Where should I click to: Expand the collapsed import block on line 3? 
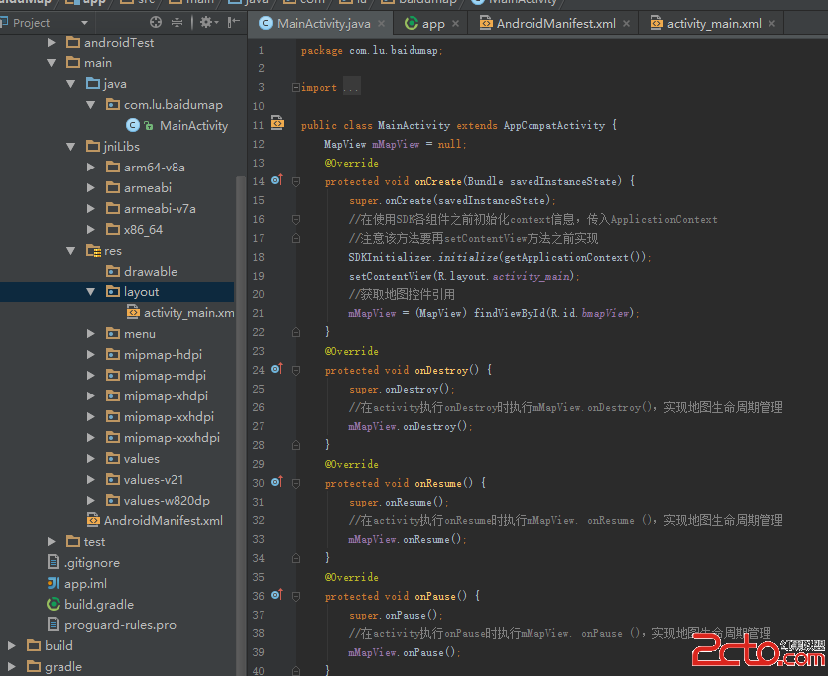(296, 88)
